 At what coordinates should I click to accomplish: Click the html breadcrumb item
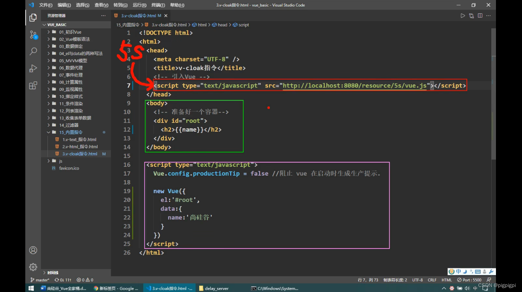pos(200,25)
